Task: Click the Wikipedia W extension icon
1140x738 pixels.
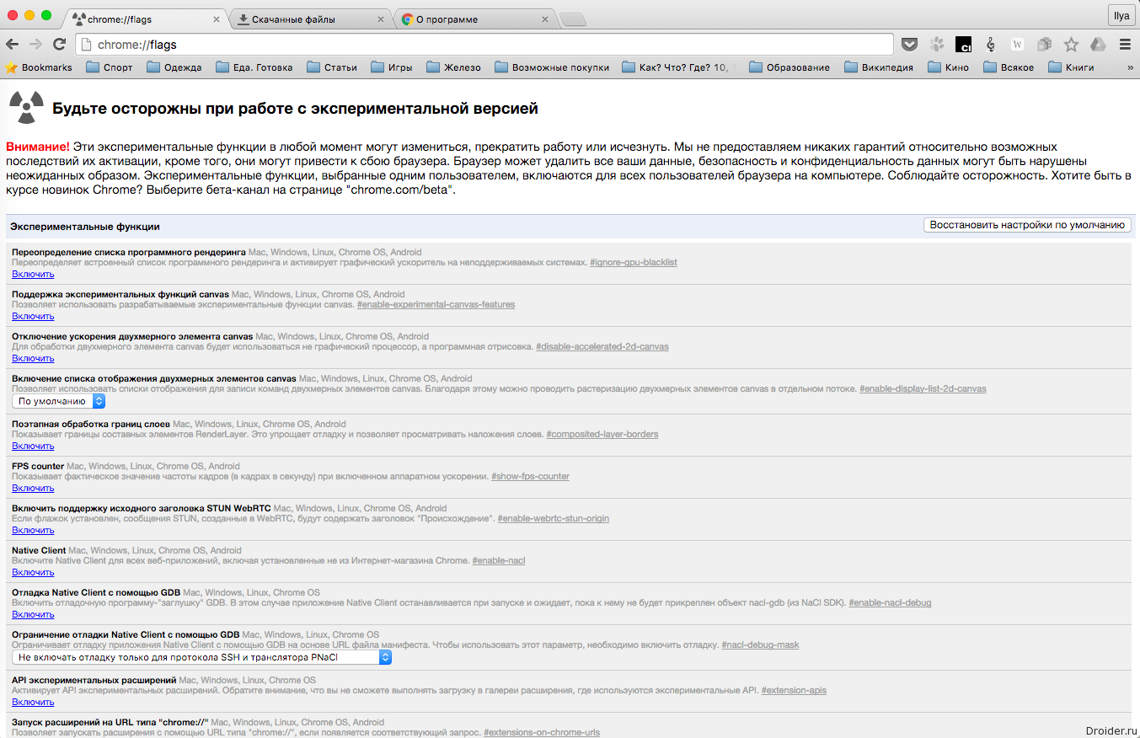Action: tap(1018, 45)
